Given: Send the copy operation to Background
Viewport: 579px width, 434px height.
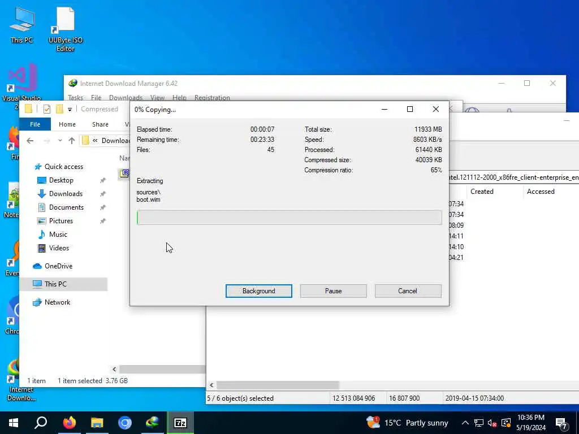Looking at the screenshot, I should 258,291.
